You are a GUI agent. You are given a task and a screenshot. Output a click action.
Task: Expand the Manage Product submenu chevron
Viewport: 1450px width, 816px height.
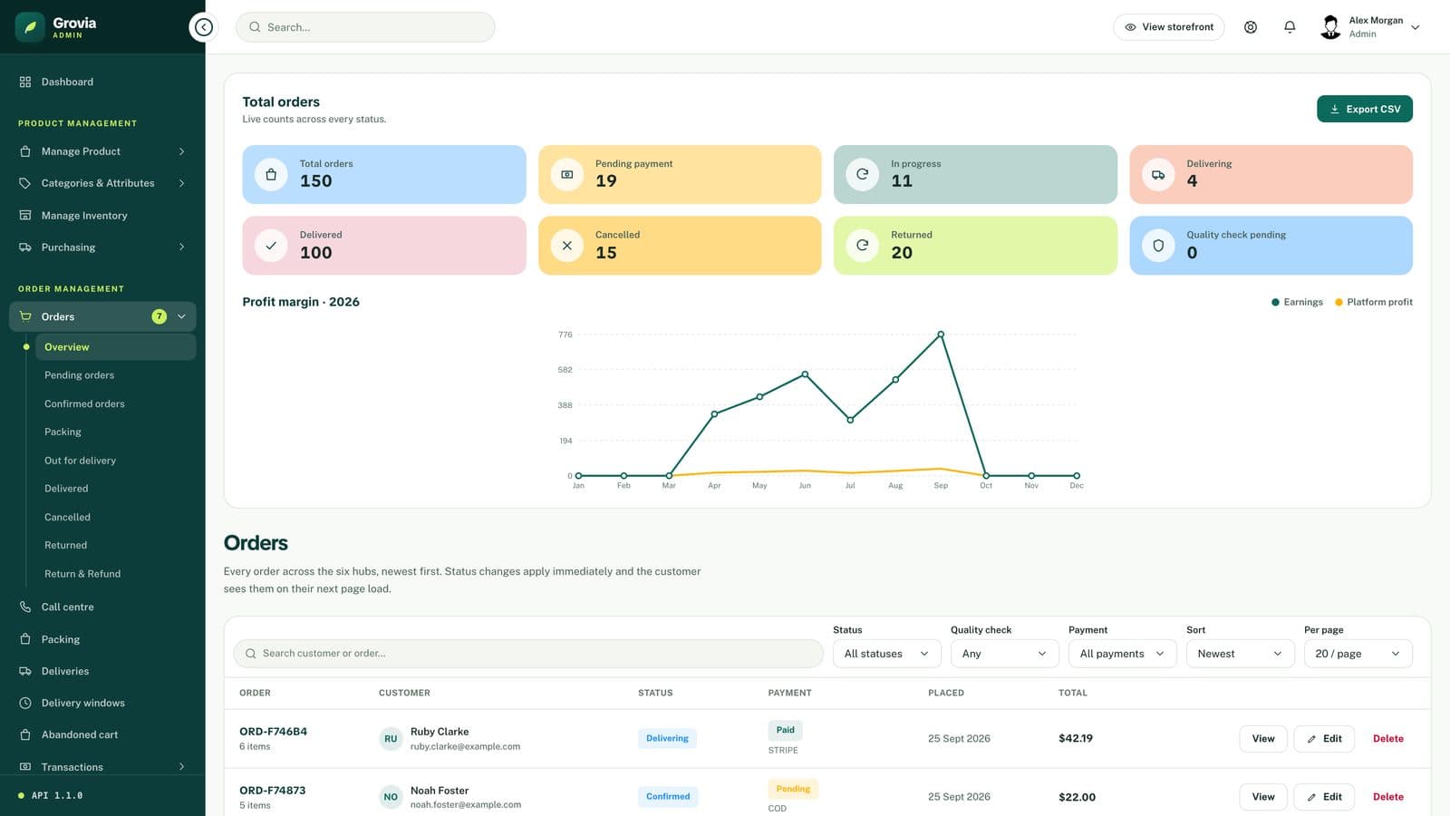coord(181,151)
